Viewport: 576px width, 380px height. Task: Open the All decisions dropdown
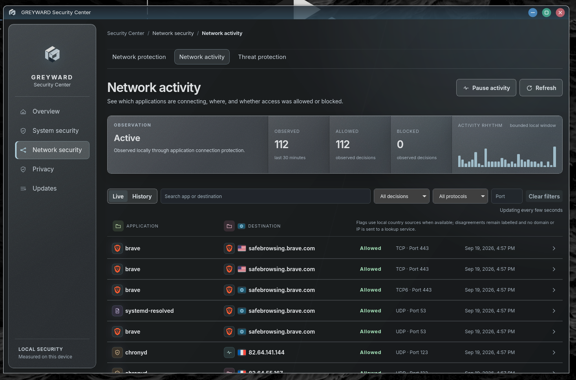coord(402,196)
